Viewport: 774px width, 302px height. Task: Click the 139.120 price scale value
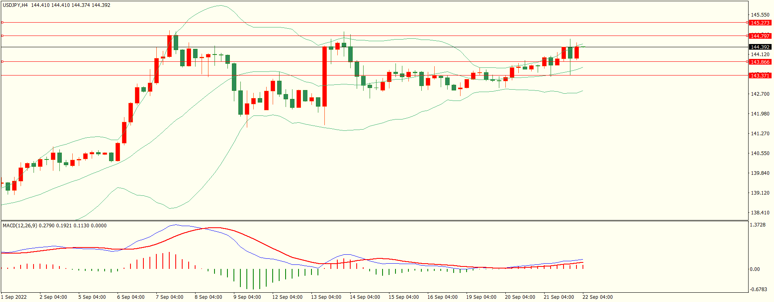[x=760, y=193]
